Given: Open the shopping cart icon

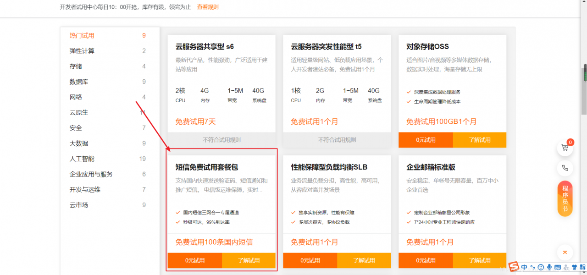Looking at the screenshot, I should [x=565, y=148].
